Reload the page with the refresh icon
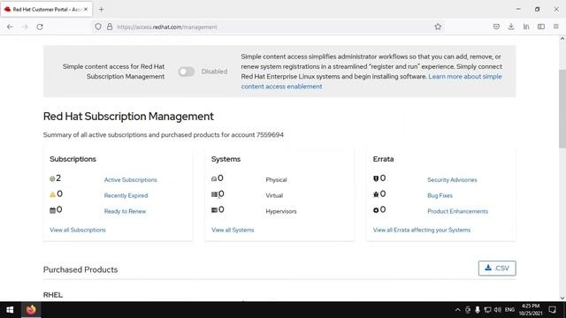This screenshot has height=318, width=566. (x=40, y=26)
